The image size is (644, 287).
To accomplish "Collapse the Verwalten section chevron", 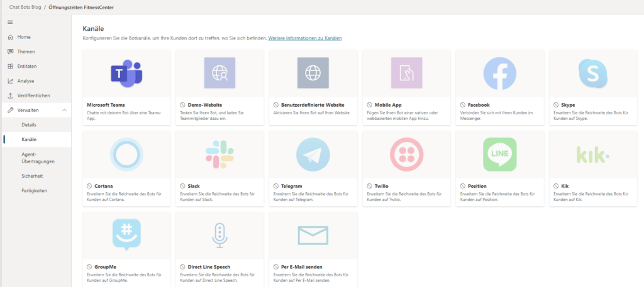I will click(x=65, y=111).
